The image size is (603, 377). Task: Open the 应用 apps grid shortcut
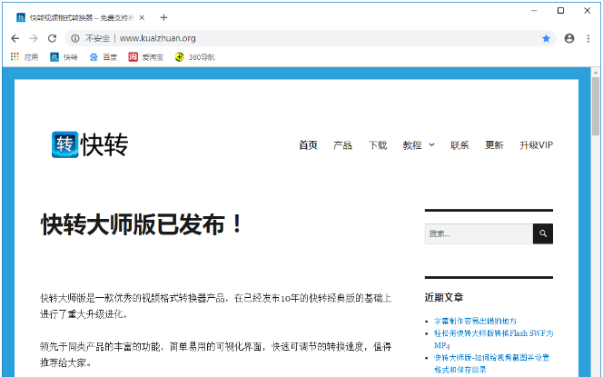coord(25,57)
